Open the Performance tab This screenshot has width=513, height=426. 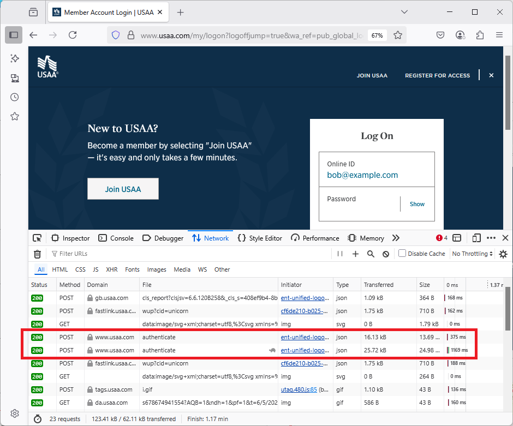(x=315, y=238)
